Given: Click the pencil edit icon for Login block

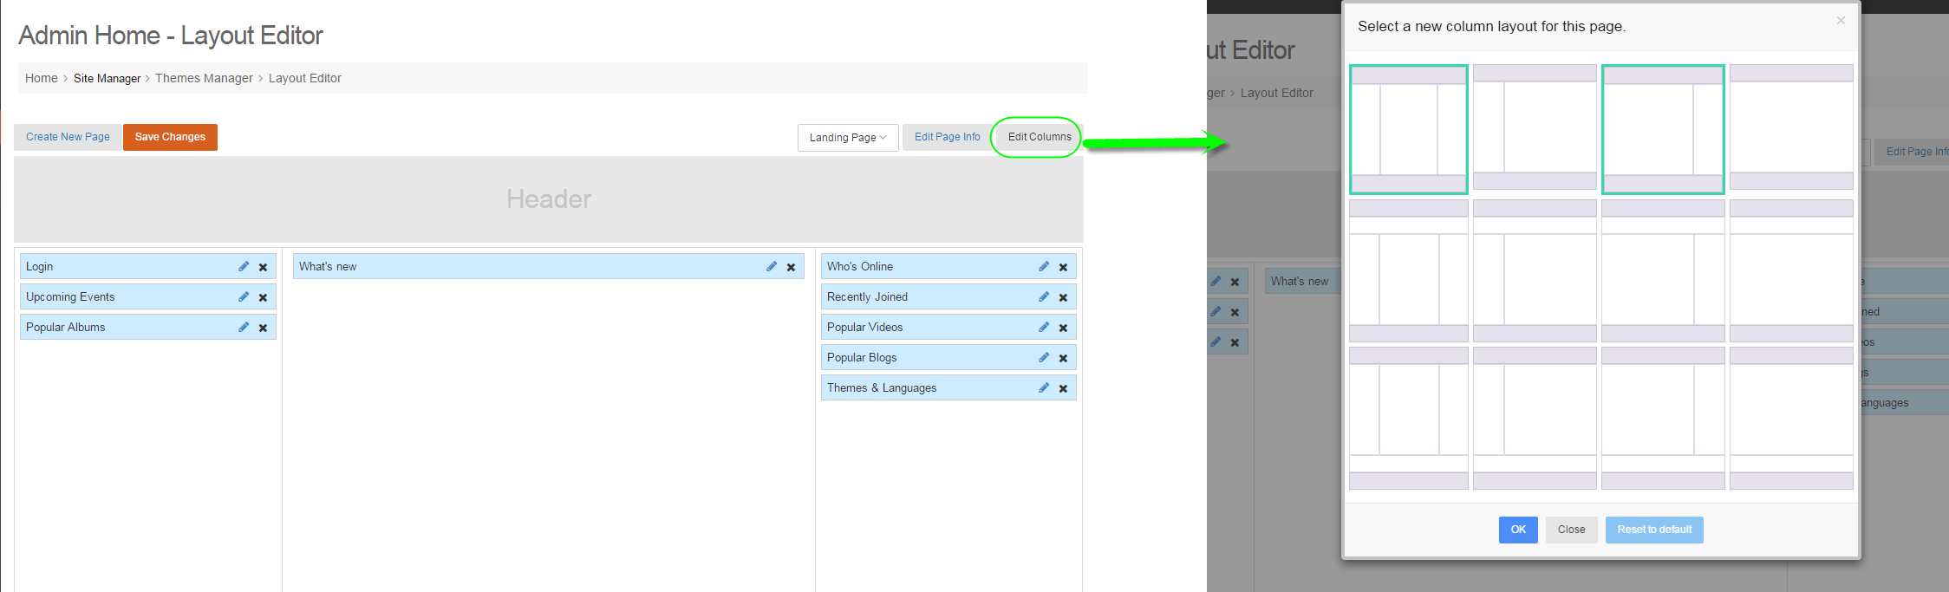Looking at the screenshot, I should [244, 267].
